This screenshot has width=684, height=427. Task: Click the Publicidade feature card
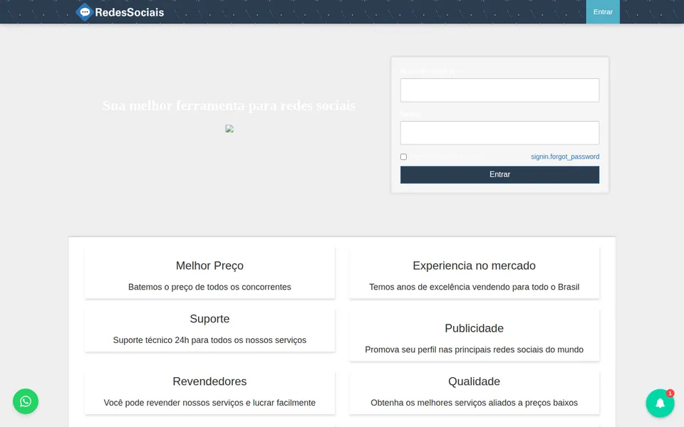tap(475, 335)
